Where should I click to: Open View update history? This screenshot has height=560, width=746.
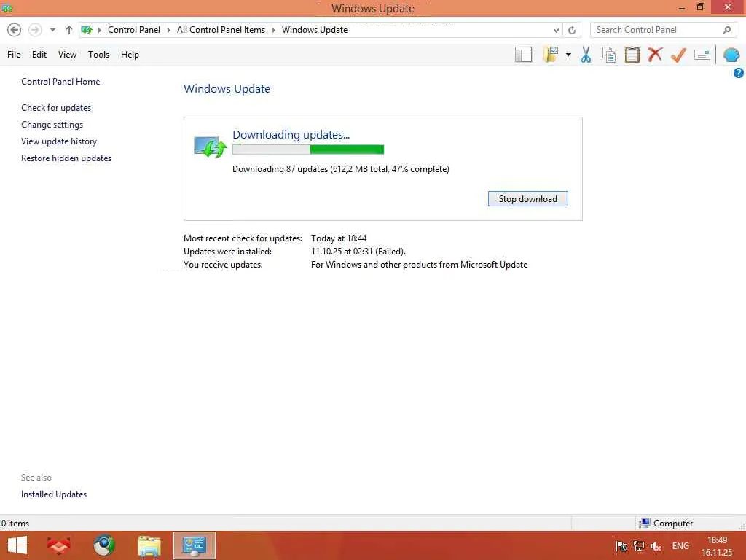coord(59,141)
